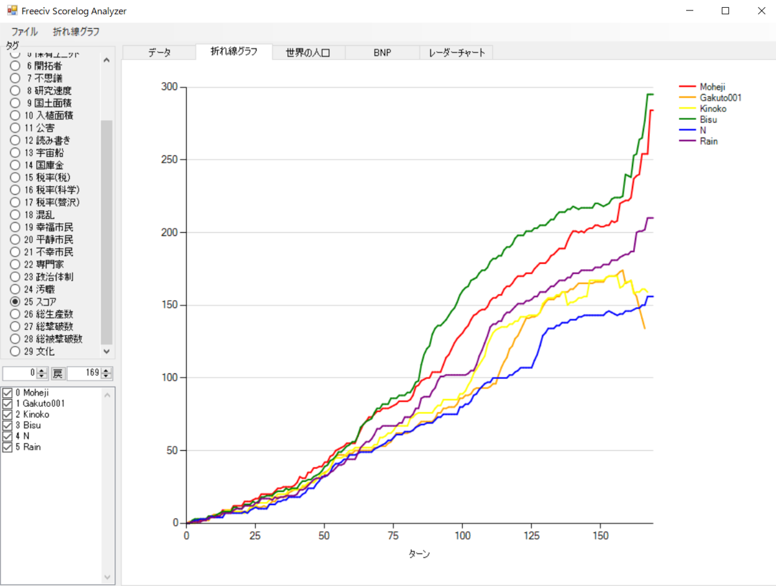The width and height of the screenshot is (776, 586).
Task: Select radio button 29 文化
Action: (x=15, y=351)
